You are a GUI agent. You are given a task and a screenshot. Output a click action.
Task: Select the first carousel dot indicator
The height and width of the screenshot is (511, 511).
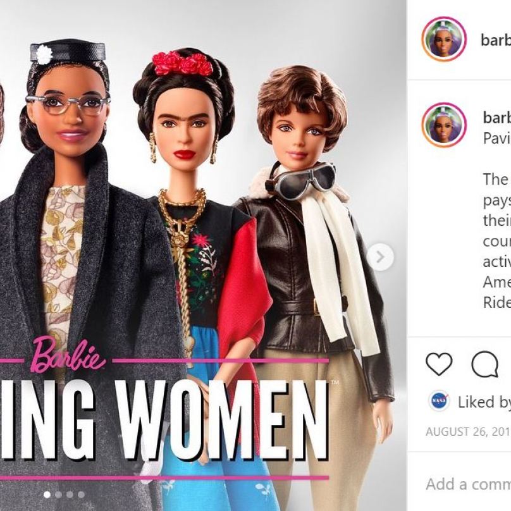(x=47, y=495)
